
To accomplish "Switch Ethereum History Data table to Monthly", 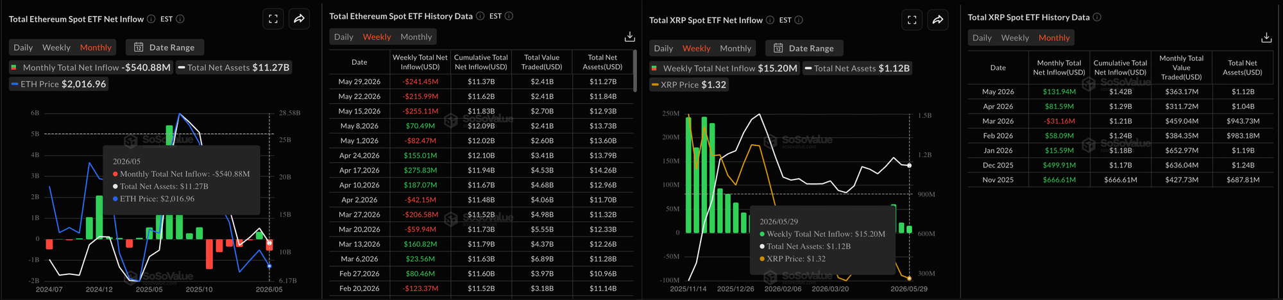I will 416,37.
